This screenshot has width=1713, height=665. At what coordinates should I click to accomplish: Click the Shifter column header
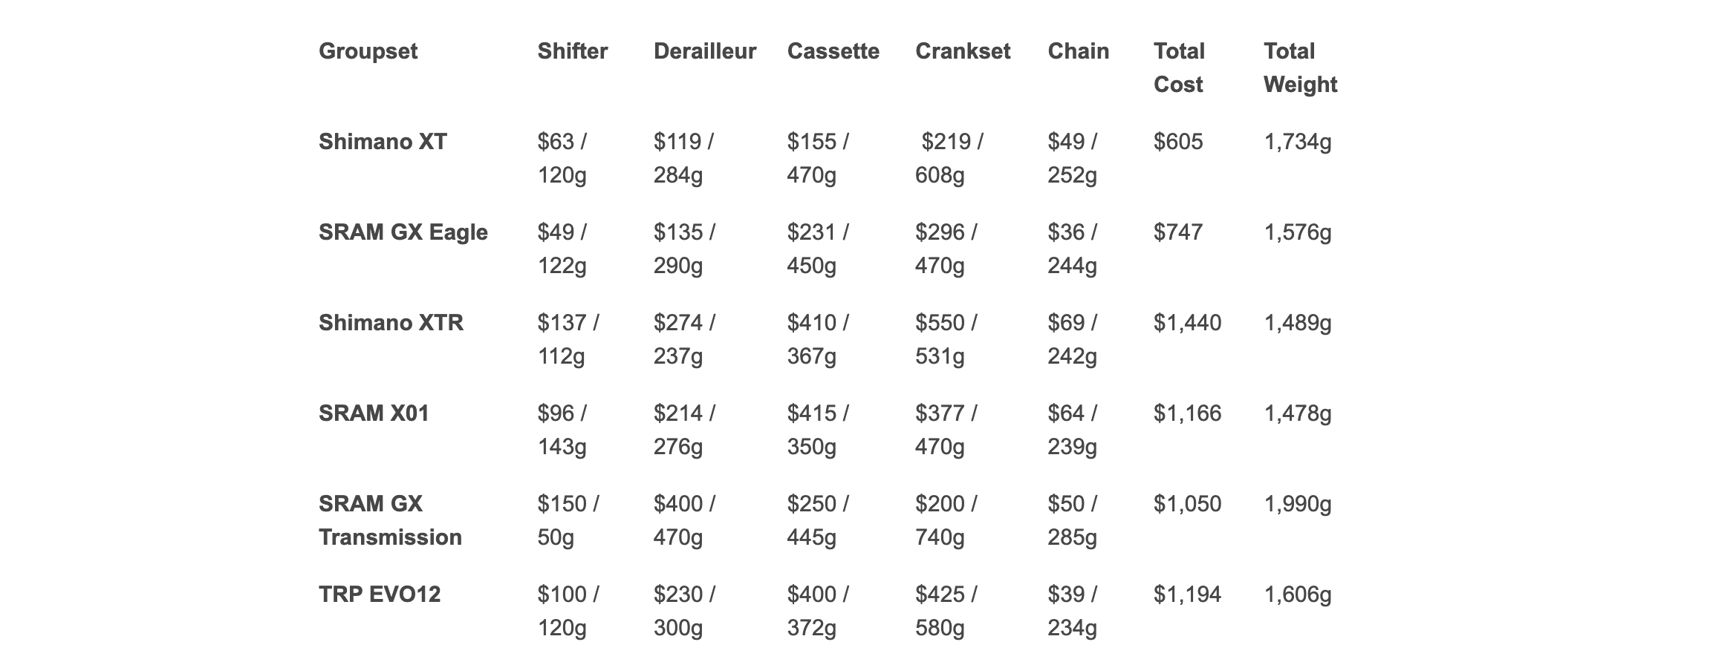(572, 51)
